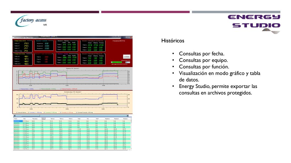Toggle the Corriente L2 checkbox
Image resolution: width=291 pixels, height=163 pixels.
point(44,112)
